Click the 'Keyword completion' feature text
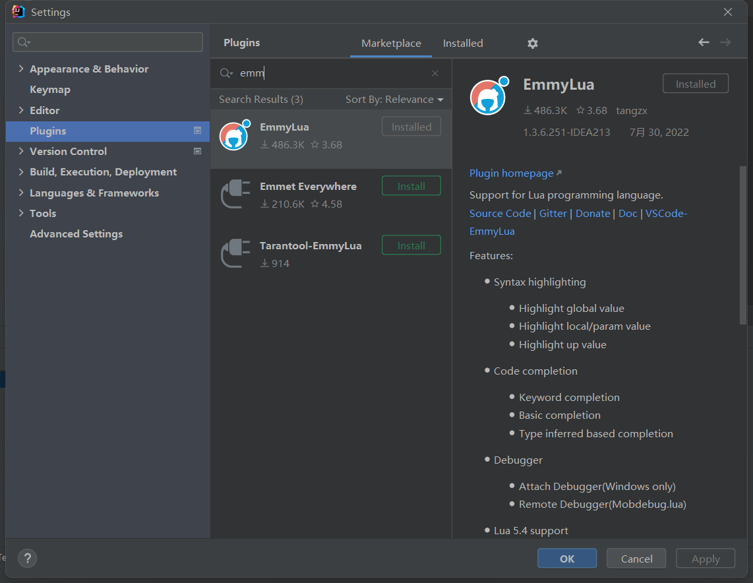 point(569,398)
